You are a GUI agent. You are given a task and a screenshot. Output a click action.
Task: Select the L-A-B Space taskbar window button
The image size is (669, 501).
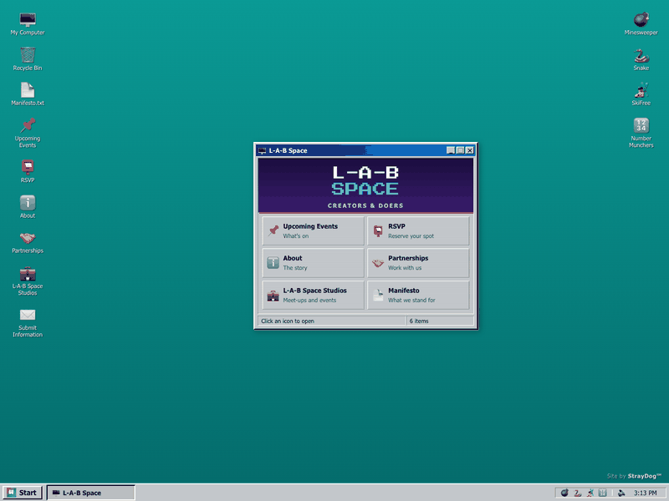click(90, 493)
